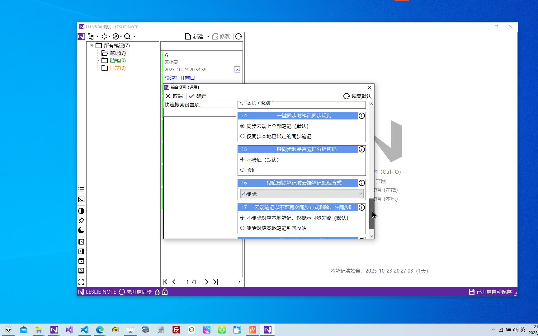Screen dimensions: 538x336
Task: Choose 删除对应本地笔记到回收站
Action: point(243,228)
